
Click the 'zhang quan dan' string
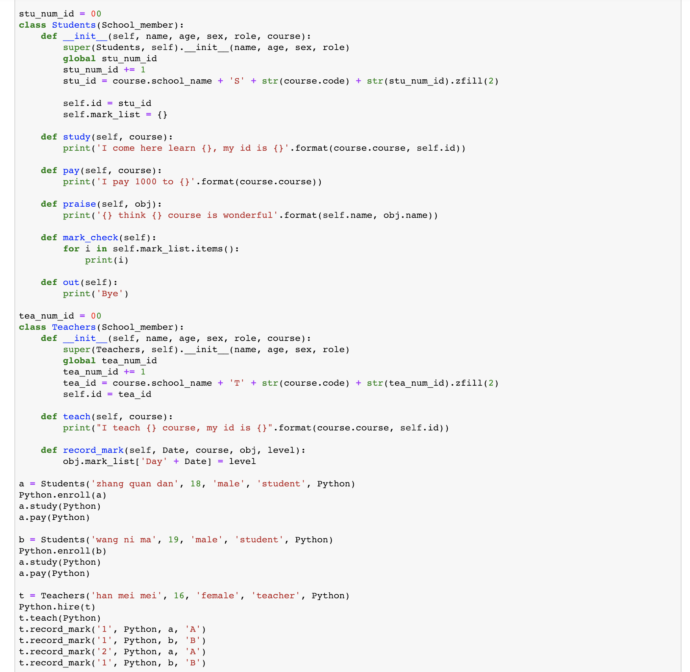coord(135,484)
